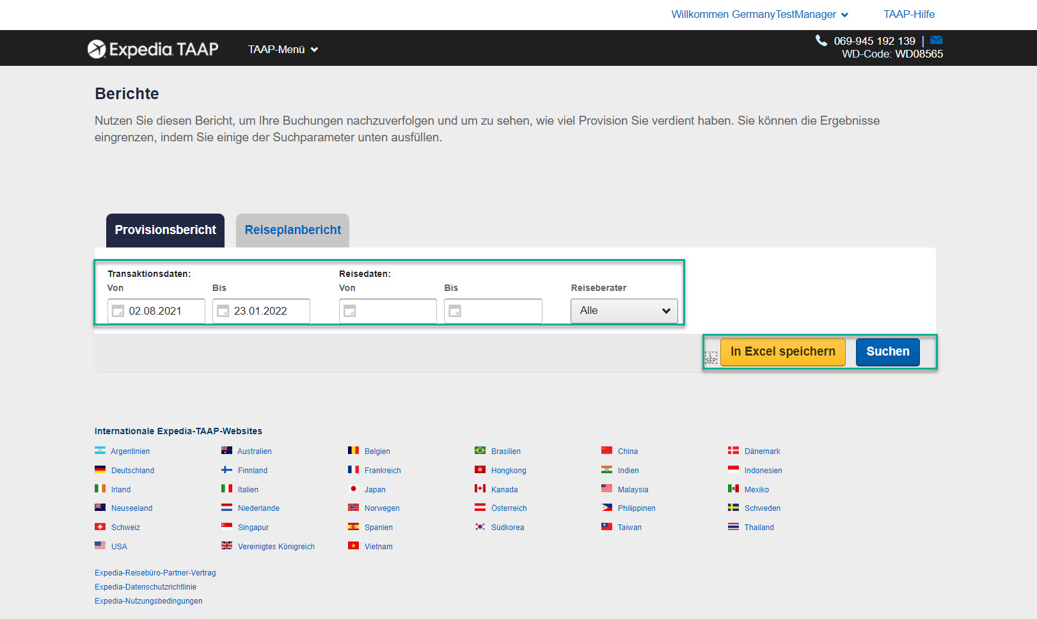Viewport: 1037px width, 619px height.
Task: Click the Belgien flag icon
Action: [353, 450]
